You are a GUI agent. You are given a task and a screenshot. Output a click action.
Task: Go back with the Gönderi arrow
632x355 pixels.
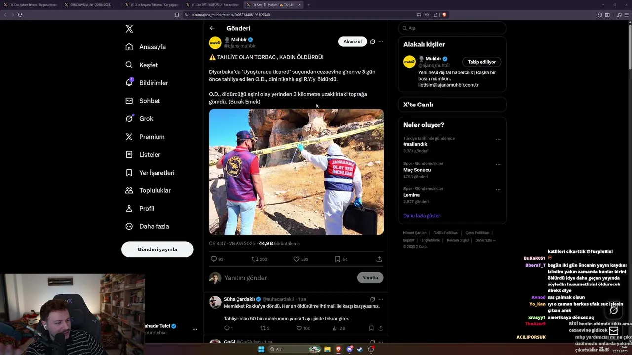coord(212,28)
